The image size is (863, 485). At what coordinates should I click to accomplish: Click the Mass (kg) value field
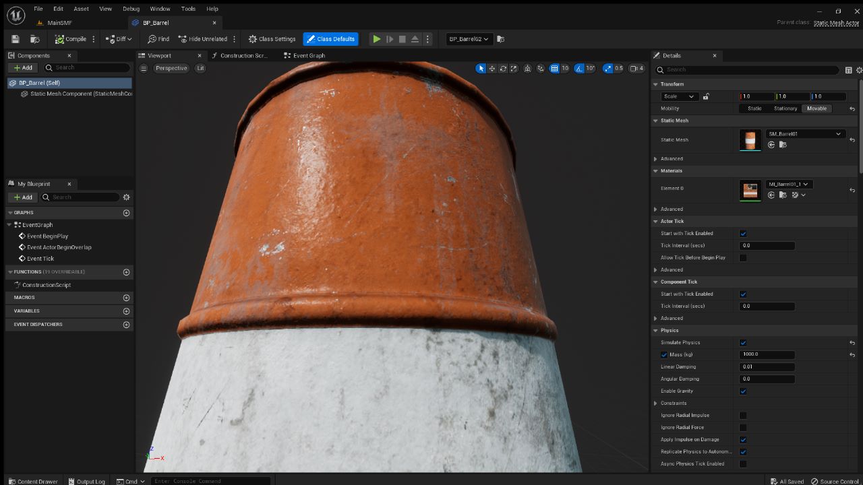click(x=767, y=354)
